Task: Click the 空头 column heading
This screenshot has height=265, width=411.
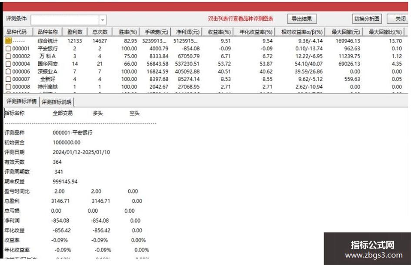Action: [x=134, y=113]
